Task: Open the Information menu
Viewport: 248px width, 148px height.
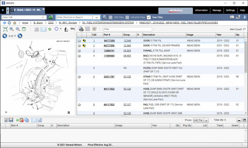Action: coord(201,10)
